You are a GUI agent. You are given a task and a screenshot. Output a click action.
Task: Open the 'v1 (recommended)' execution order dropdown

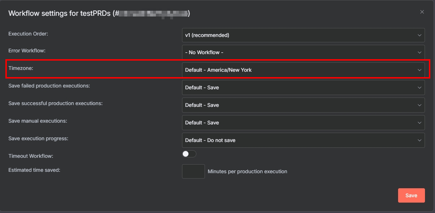[x=297, y=35]
